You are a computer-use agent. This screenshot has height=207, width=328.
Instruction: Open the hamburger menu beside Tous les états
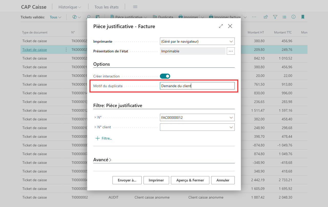pos(135,7)
